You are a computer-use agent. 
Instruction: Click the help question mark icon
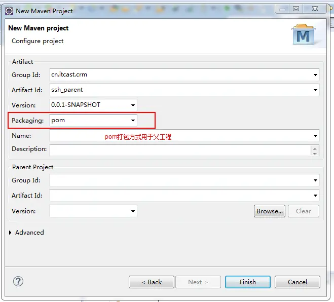[18, 281]
